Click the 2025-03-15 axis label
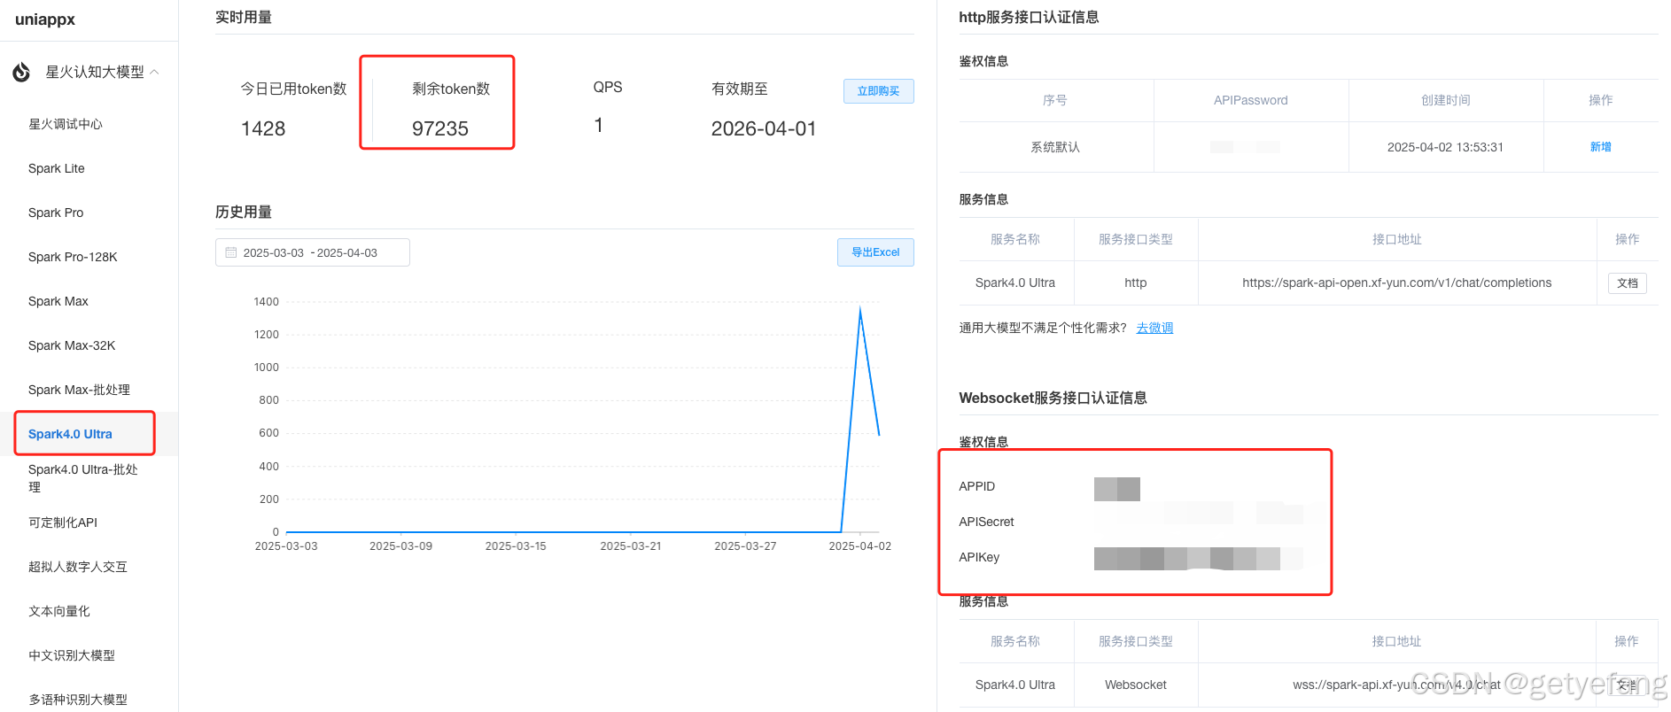Viewport: 1671px width, 712px height. pyautogui.click(x=516, y=546)
